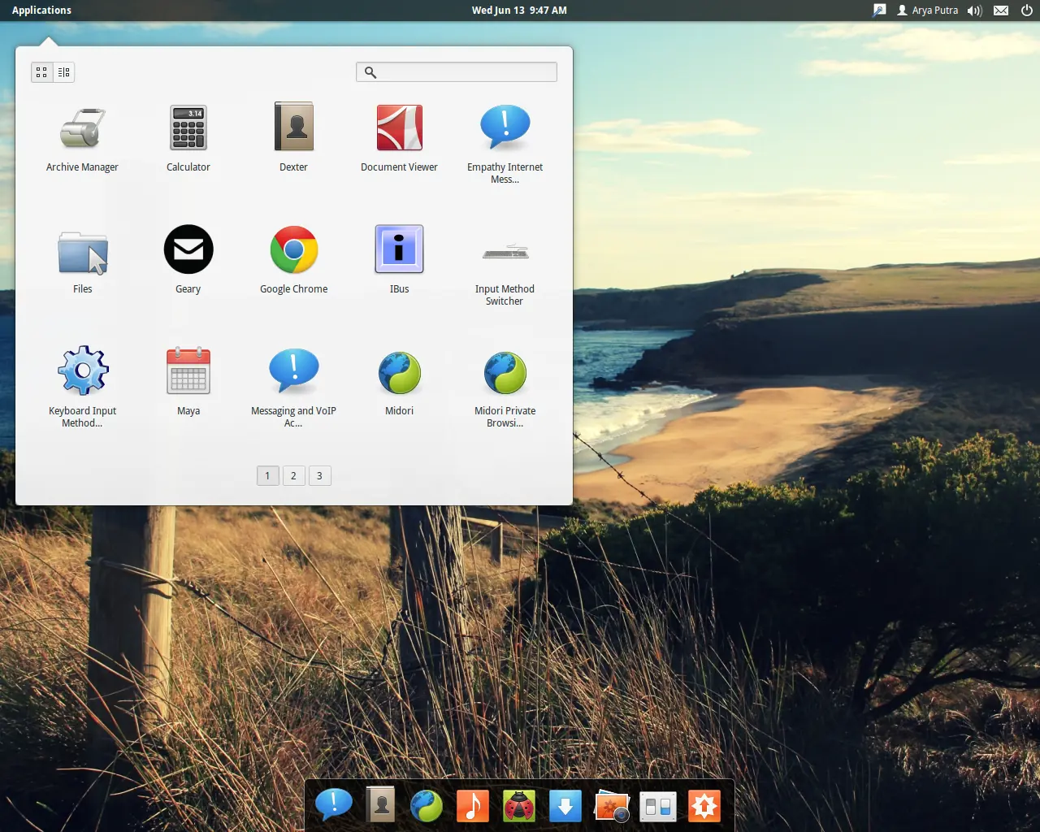Open the blue download arrow dock icon

[x=565, y=806]
